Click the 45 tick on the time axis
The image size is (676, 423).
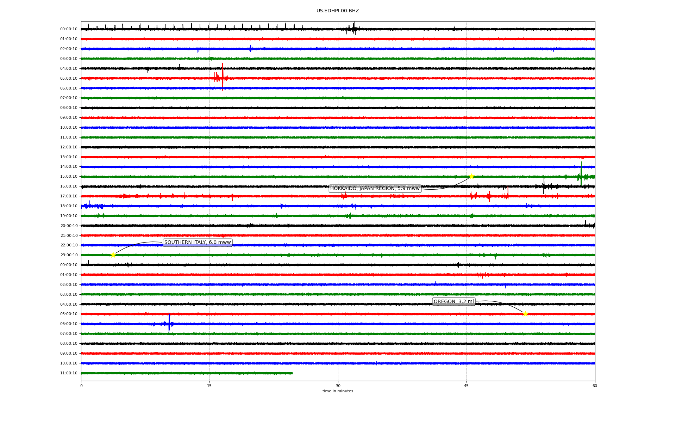pyautogui.click(x=467, y=386)
